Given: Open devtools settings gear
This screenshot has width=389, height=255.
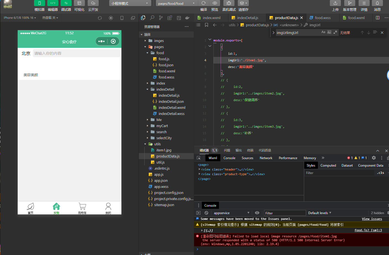Looking at the screenshot, I should pos(374,158).
